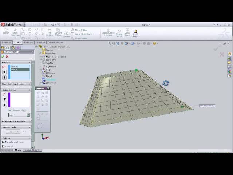Activate Mirror Entities
The width and height of the screenshot is (233, 175).
point(79,30)
